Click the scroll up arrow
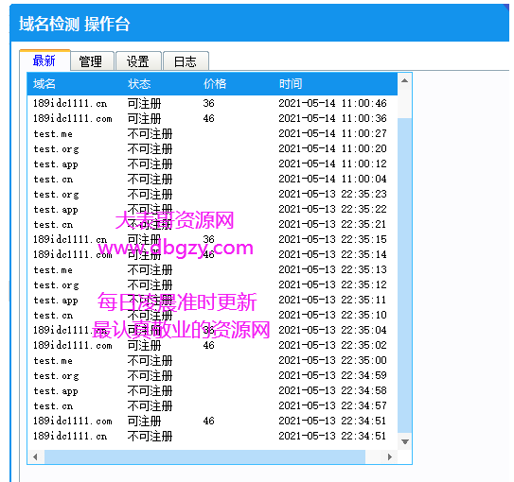514x482 pixels. (x=405, y=80)
